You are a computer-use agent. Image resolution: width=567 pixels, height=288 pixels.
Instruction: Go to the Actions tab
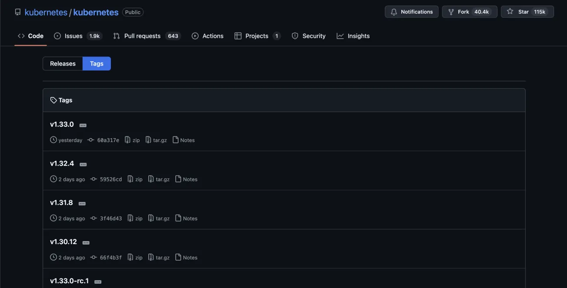208,36
